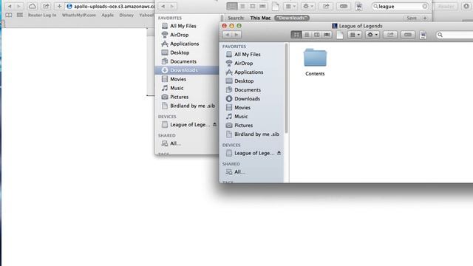
Task: Switch the league search window to list view
Action: [x=242, y=6]
